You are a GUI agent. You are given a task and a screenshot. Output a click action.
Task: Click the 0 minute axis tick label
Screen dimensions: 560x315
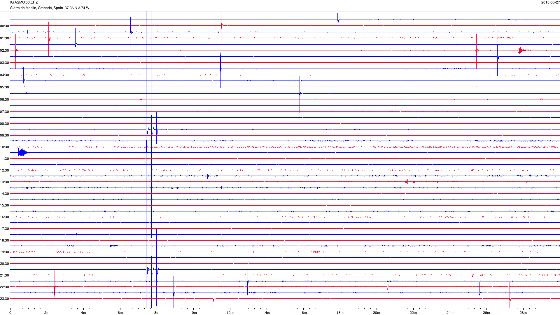click(10, 313)
